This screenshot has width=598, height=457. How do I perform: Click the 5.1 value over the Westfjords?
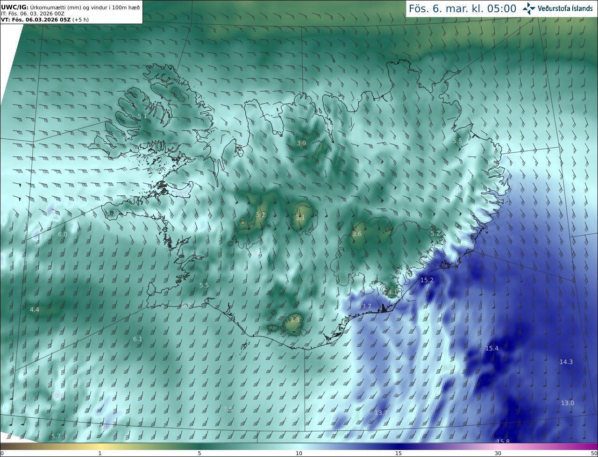[x=142, y=116]
